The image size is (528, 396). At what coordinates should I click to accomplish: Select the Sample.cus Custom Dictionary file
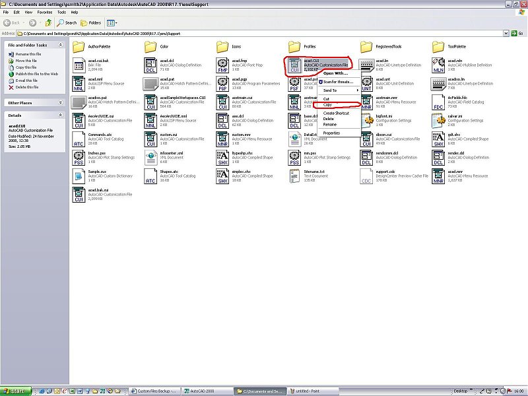(x=102, y=176)
